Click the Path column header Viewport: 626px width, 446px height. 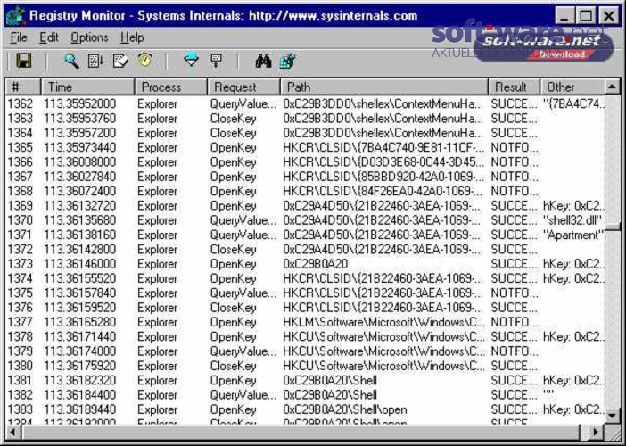[x=384, y=87]
